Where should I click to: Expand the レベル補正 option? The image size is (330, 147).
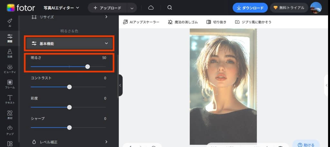[69, 142]
